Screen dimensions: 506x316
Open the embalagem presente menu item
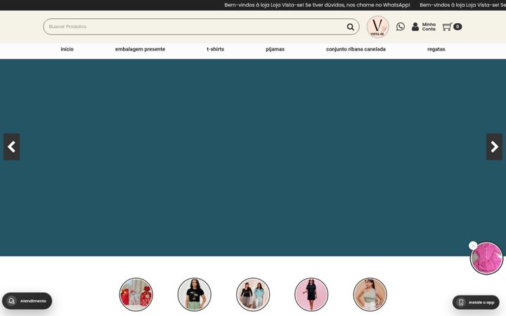point(140,49)
